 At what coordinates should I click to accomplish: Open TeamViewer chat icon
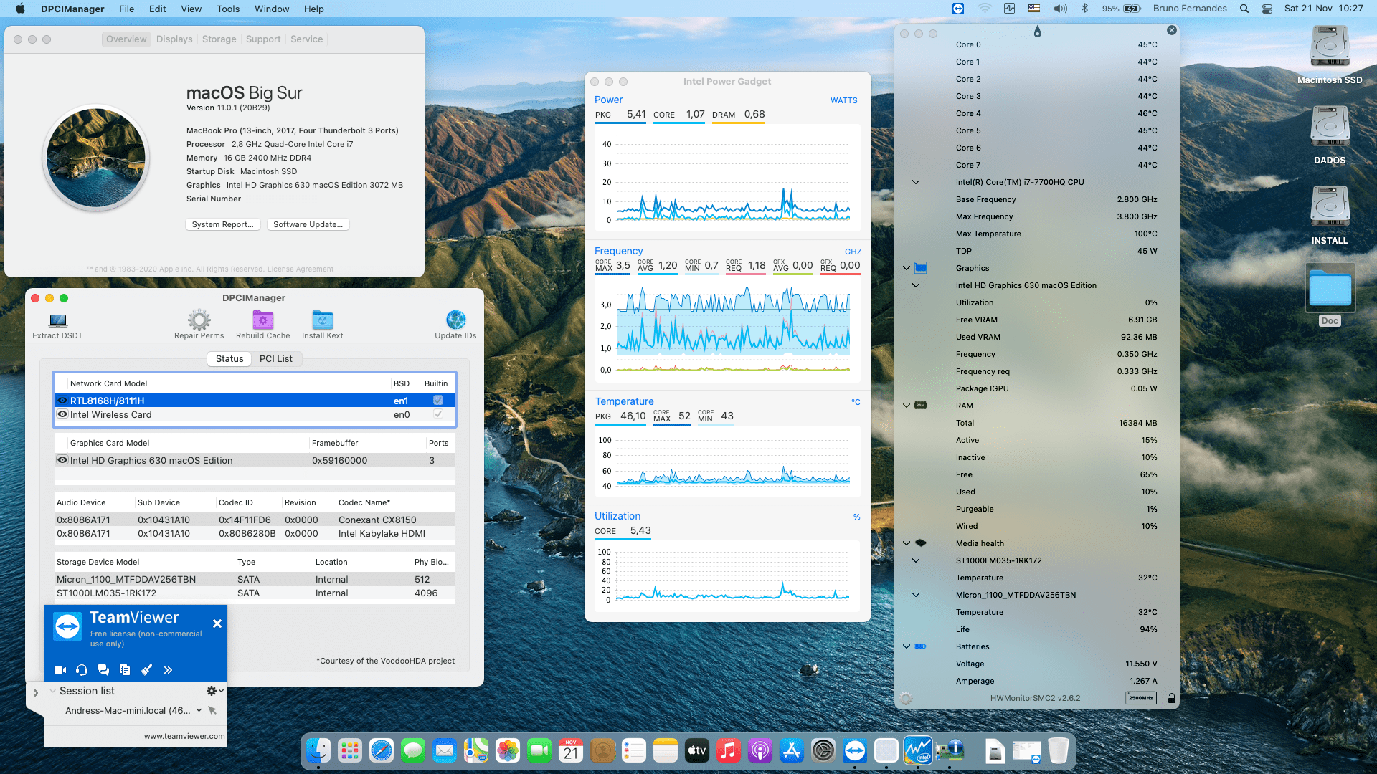[x=103, y=669]
